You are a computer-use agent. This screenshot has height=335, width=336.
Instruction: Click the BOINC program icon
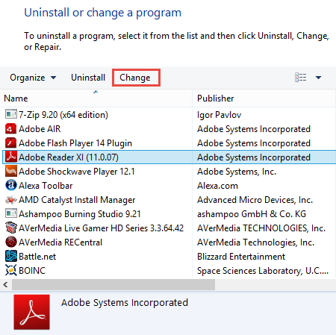point(11,271)
